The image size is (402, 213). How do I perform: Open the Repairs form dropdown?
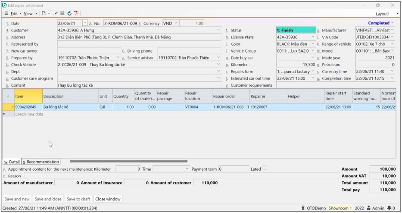[313, 72]
